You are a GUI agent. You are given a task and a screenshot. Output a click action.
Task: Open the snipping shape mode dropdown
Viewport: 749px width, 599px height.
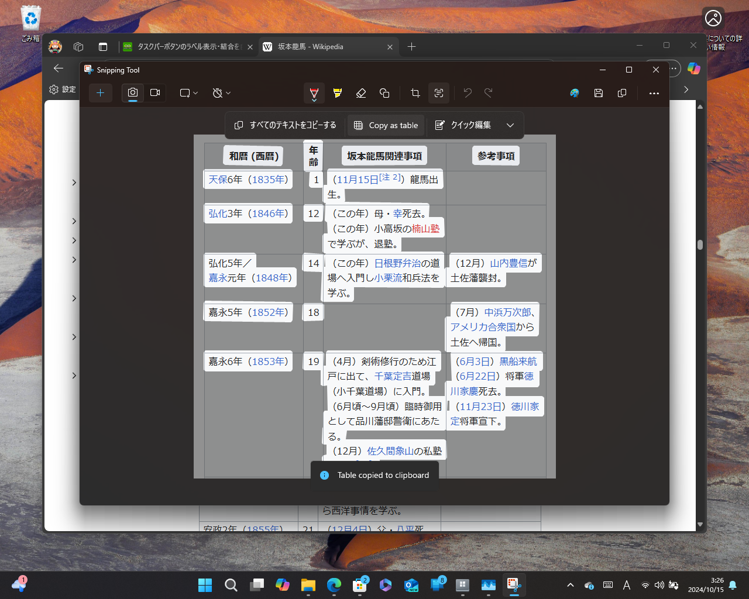pyautogui.click(x=188, y=92)
